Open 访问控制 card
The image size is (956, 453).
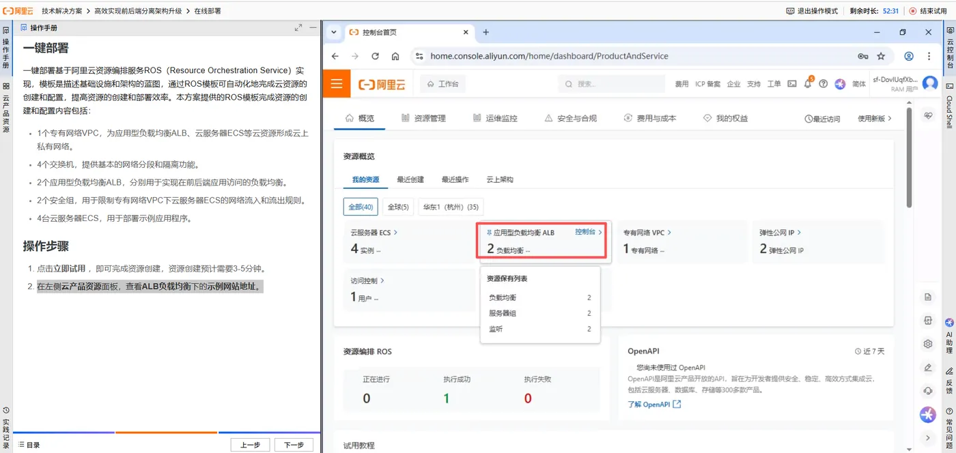pos(408,289)
